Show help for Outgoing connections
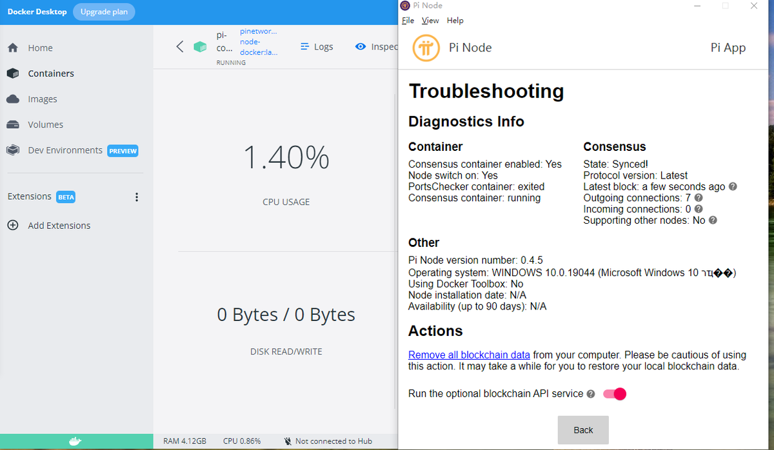The width and height of the screenshot is (774, 450). point(699,198)
